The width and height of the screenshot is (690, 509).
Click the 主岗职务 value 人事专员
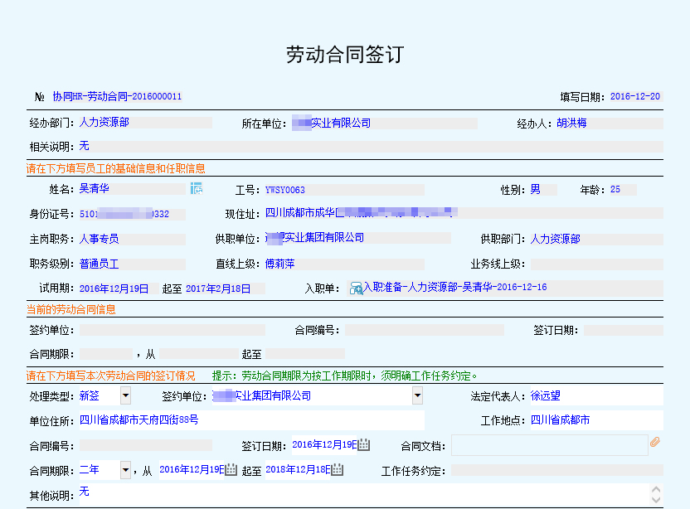[x=99, y=239]
